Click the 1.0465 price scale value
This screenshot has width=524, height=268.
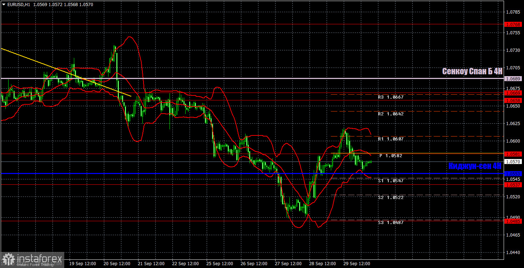(x=513, y=235)
